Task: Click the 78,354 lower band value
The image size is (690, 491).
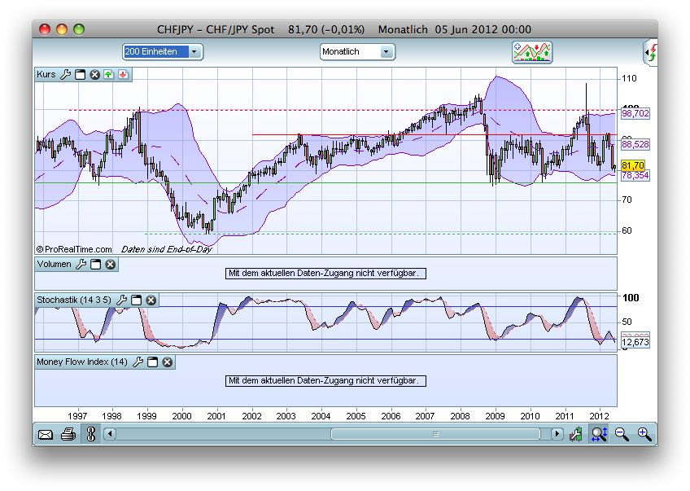Action: (x=635, y=176)
